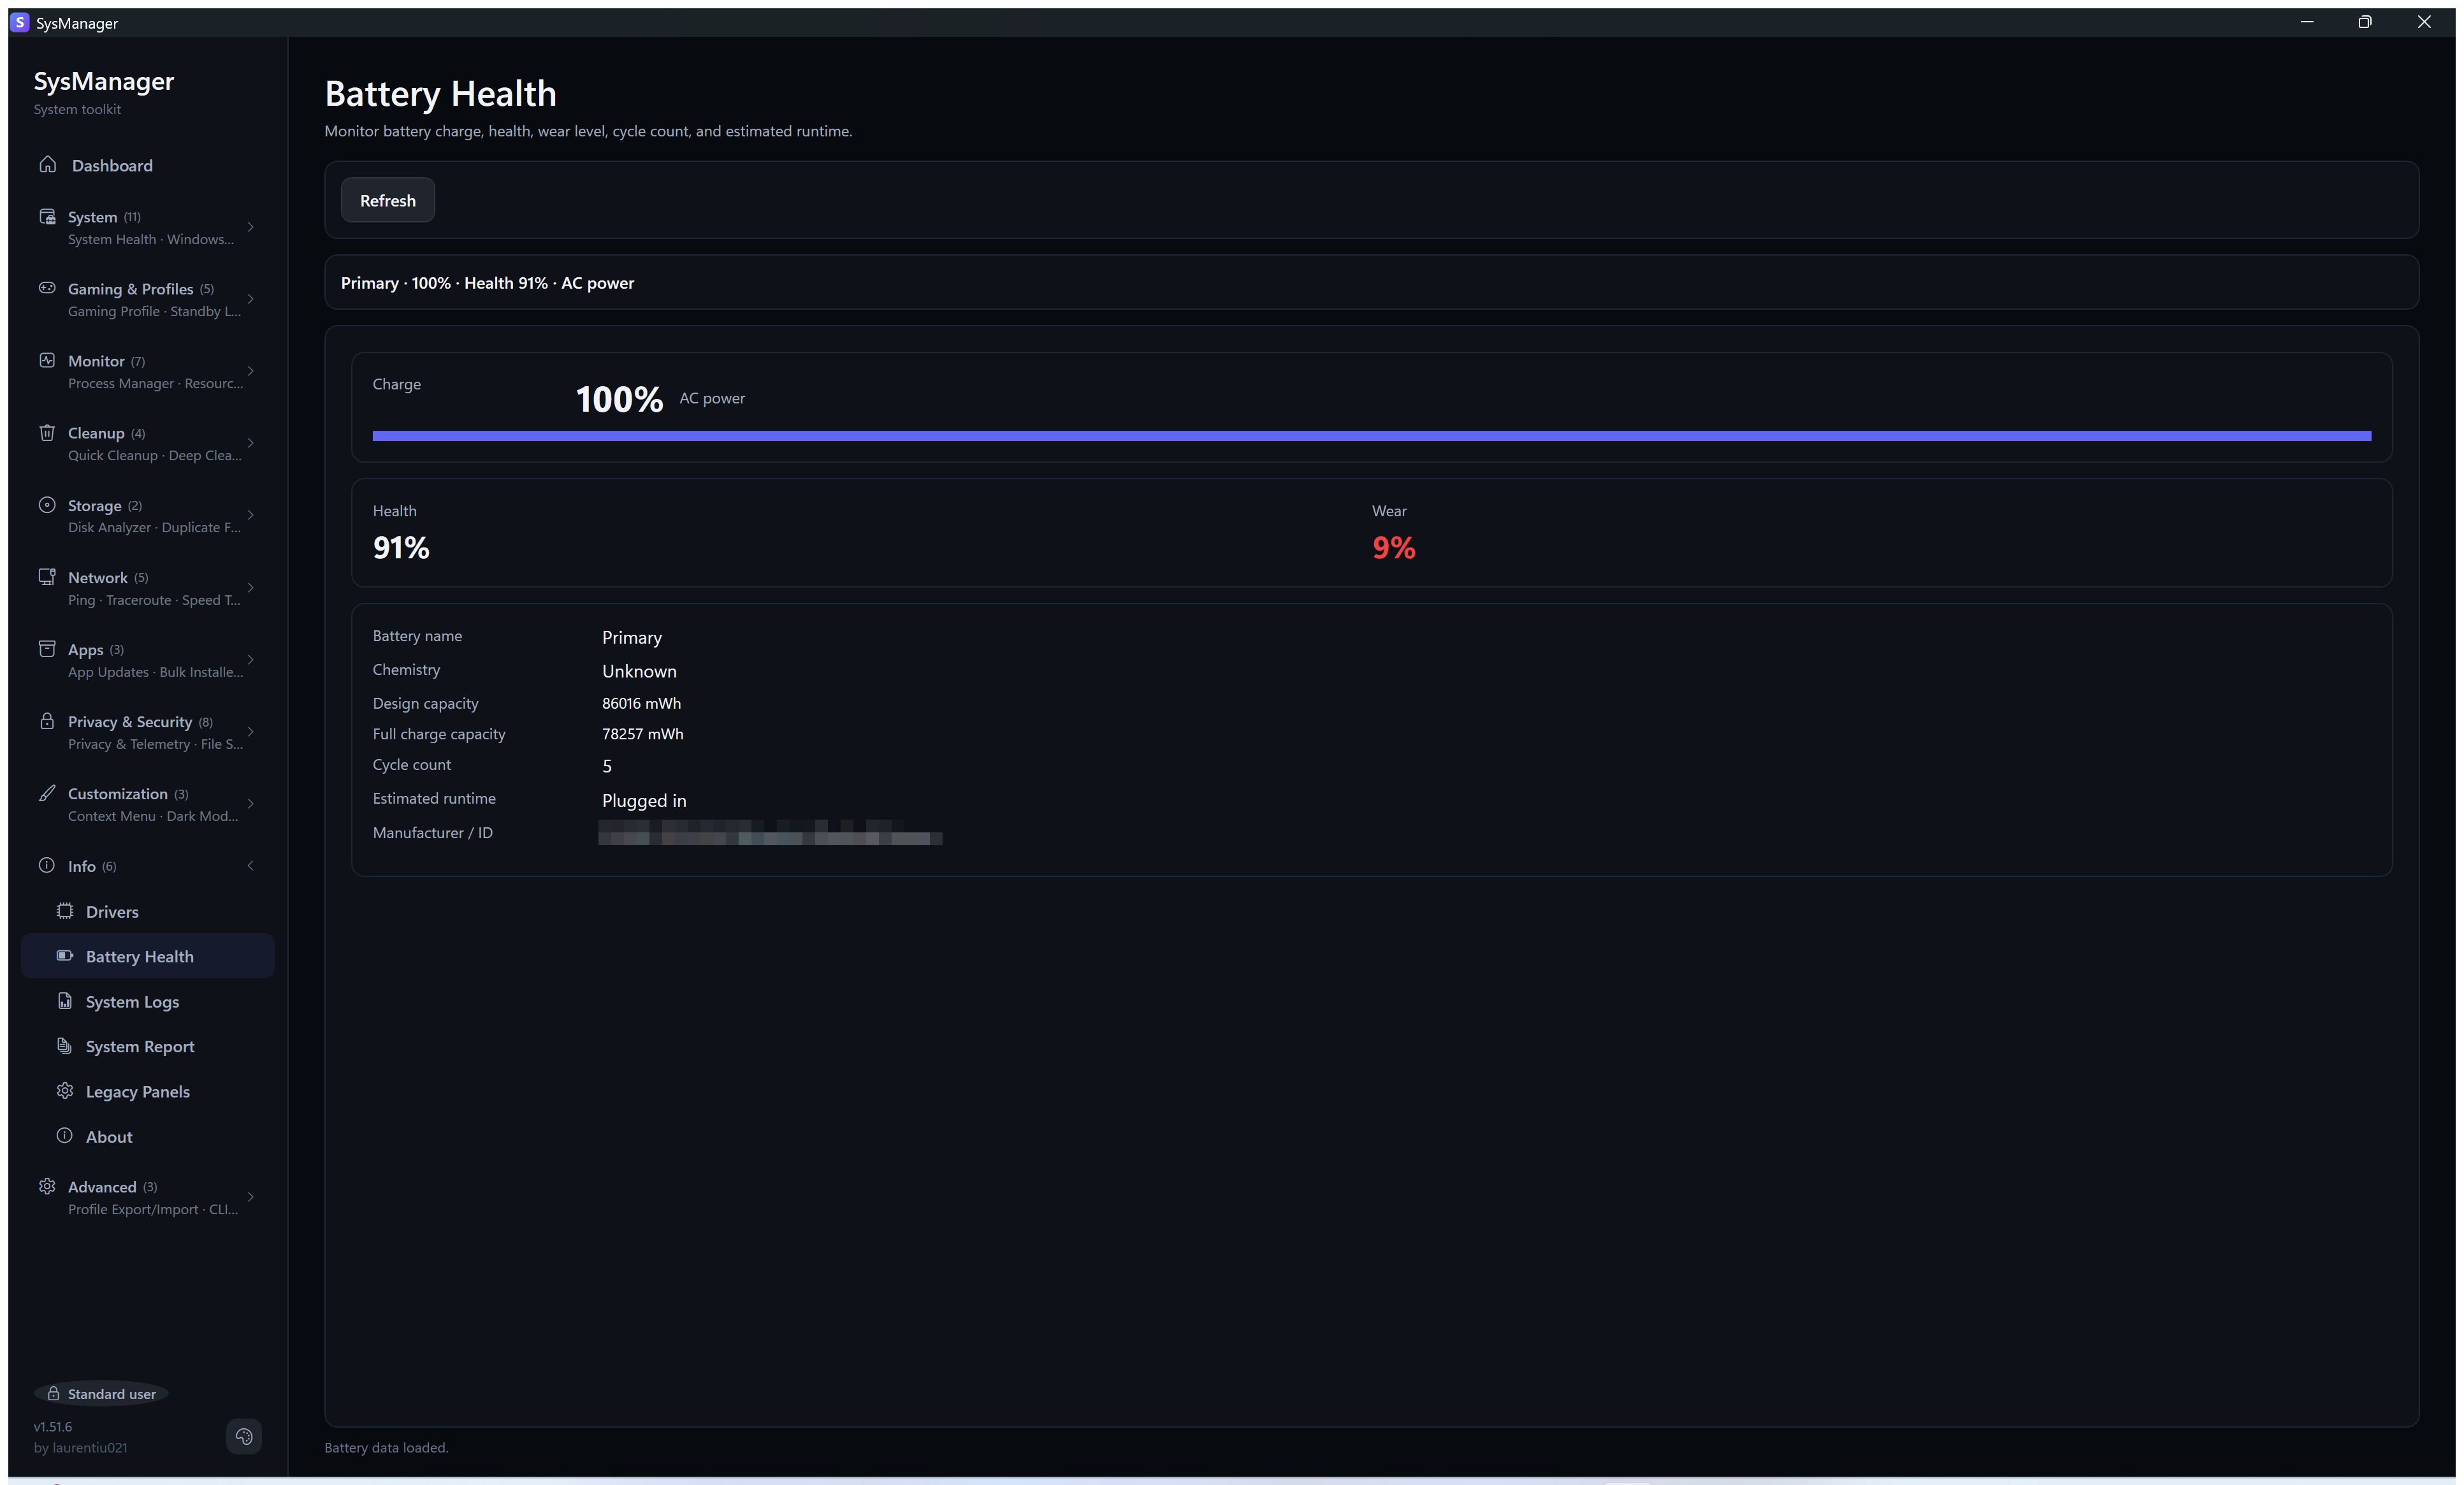Screen dimensions: 2464x1485
Task: Click the 'by laurentiu021' author text
Action: [80, 1448]
